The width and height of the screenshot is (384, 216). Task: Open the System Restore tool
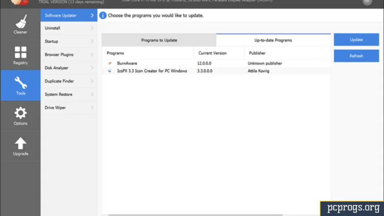pyautogui.click(x=69, y=94)
